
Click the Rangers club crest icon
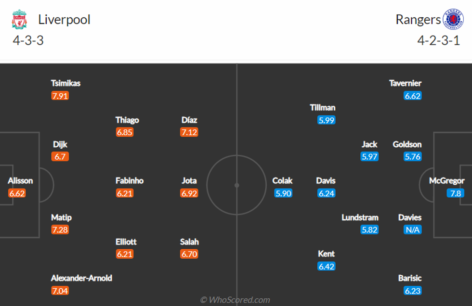(x=452, y=20)
